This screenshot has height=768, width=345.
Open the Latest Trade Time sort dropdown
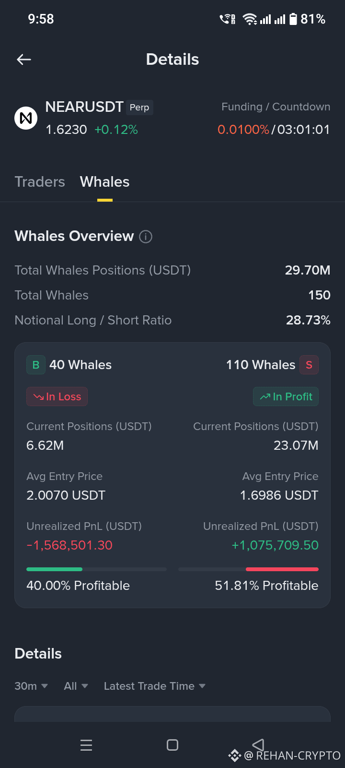155,686
